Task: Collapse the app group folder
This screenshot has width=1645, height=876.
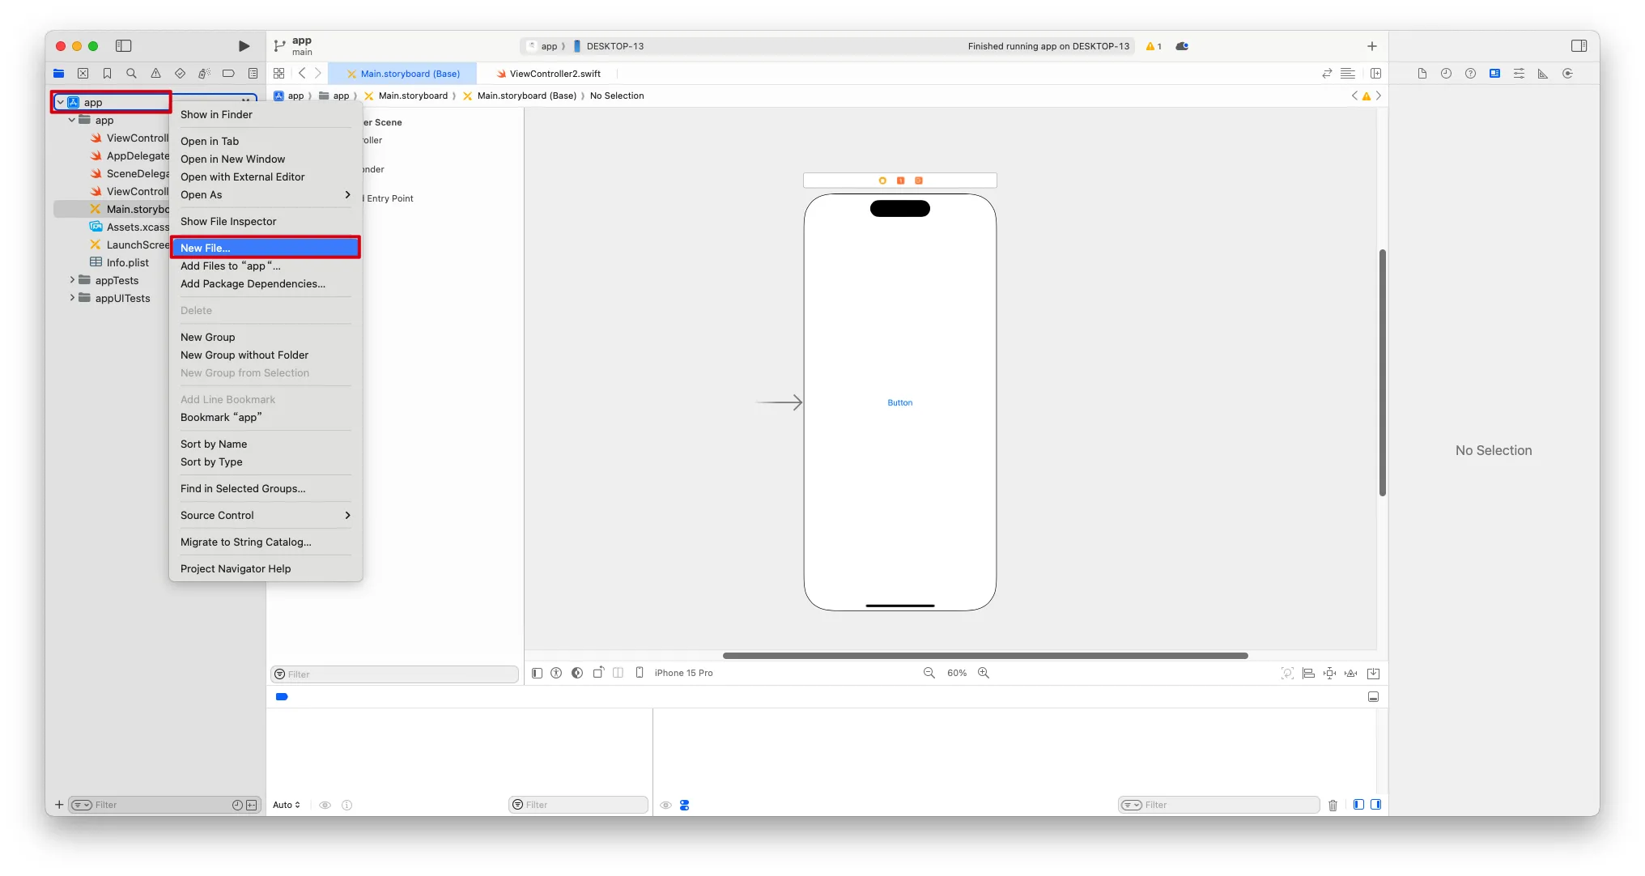Action: point(72,120)
